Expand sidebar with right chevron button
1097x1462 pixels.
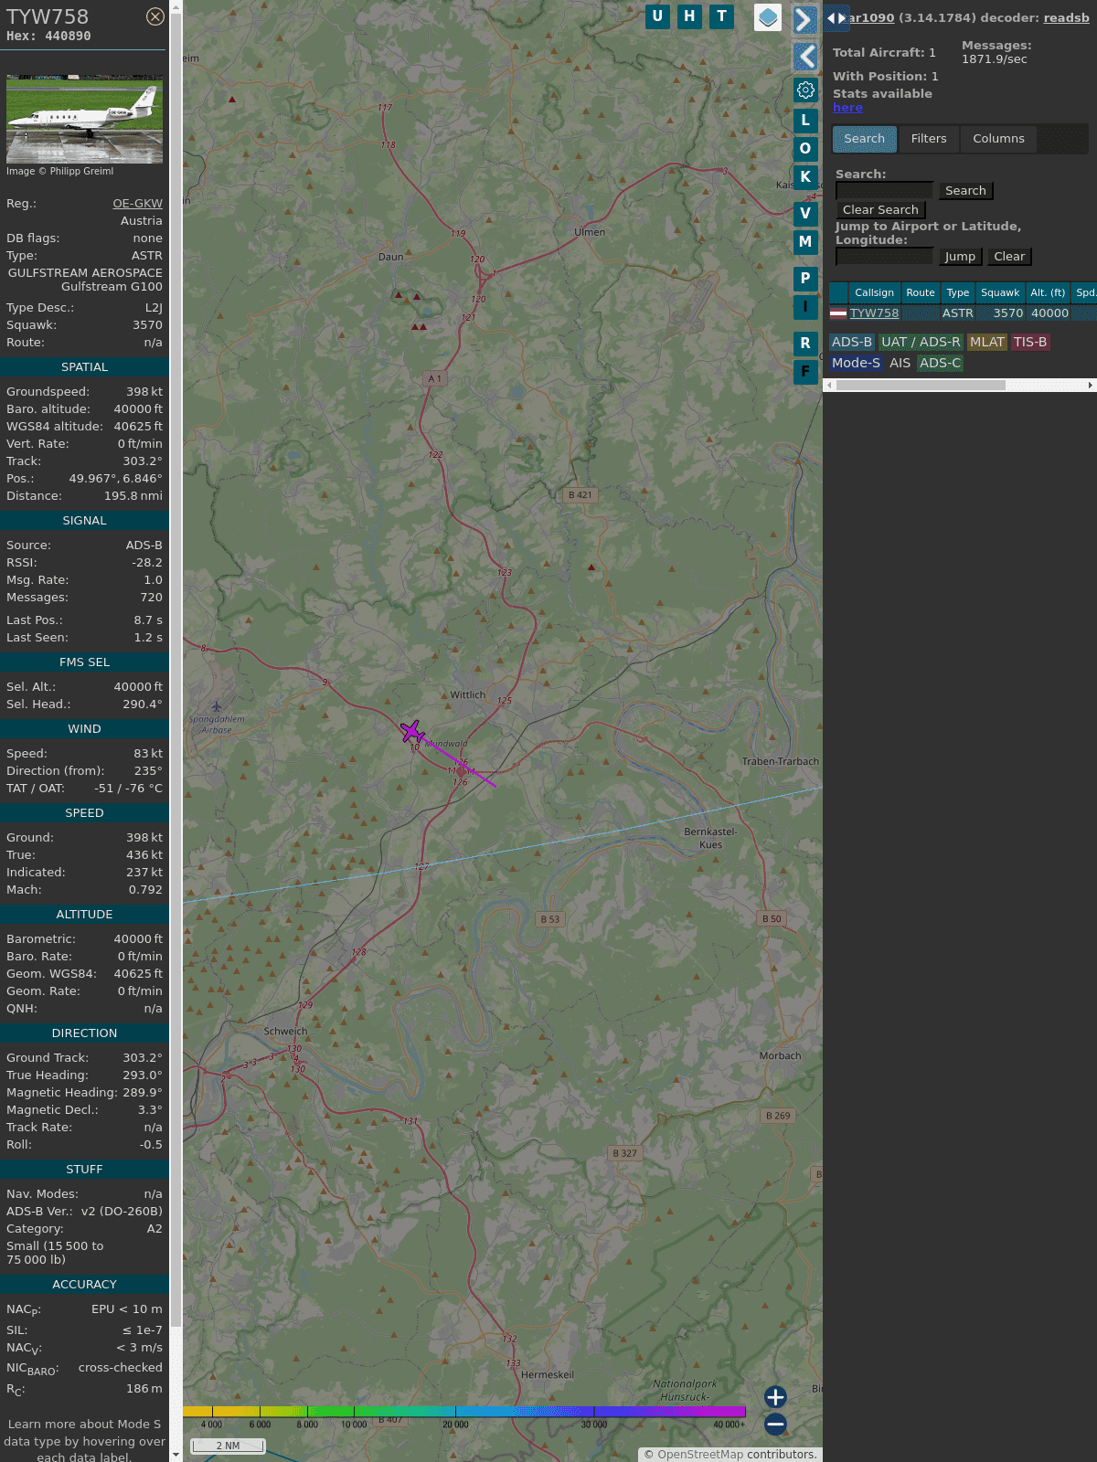[804, 19]
